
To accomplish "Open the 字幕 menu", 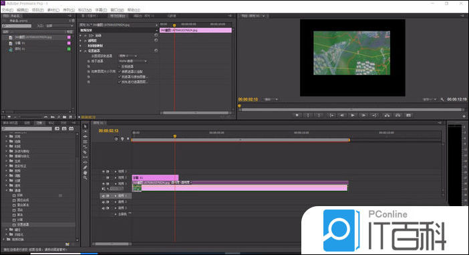I will click(x=101, y=10).
